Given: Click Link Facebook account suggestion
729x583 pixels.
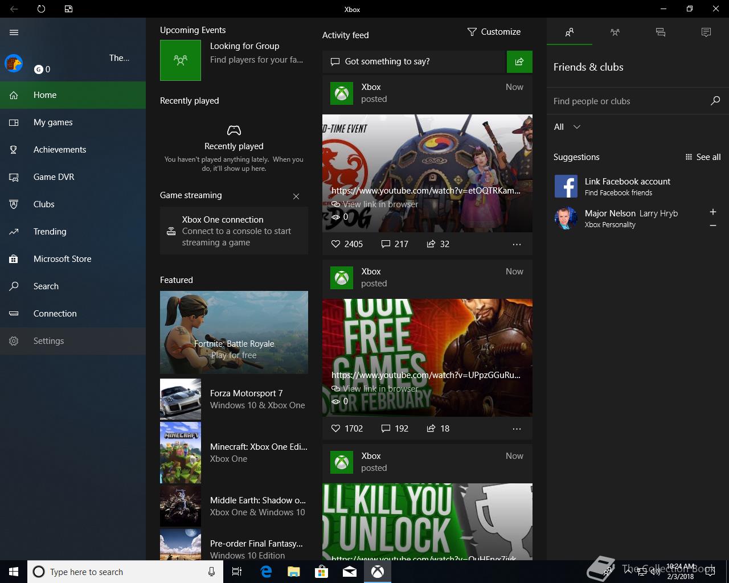Looking at the screenshot, I should click(638, 186).
